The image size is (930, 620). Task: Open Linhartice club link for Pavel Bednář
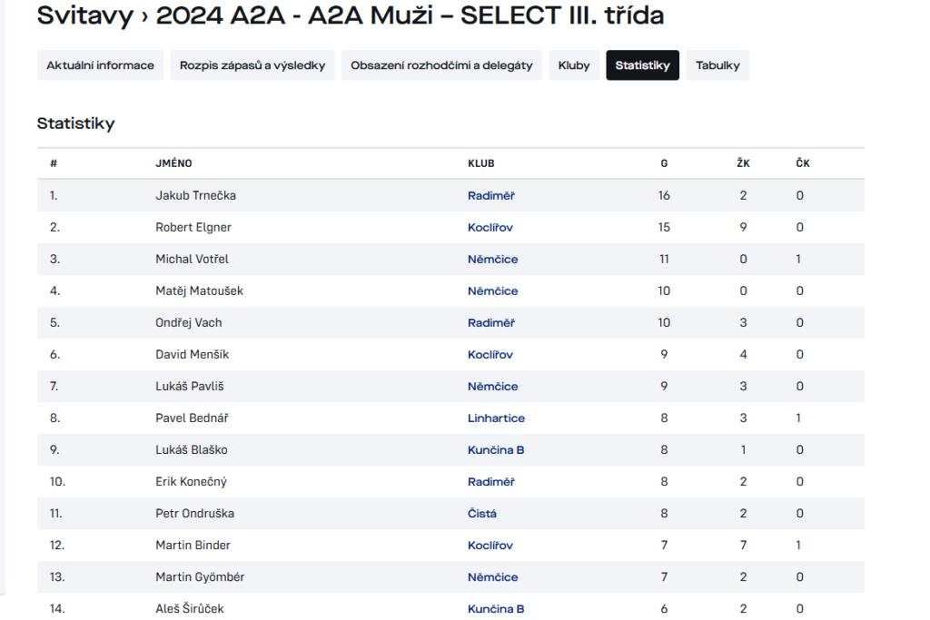click(496, 418)
